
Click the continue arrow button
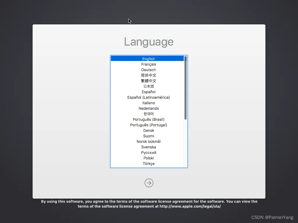[149, 183]
